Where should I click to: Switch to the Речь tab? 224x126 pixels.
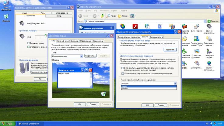pyautogui.click(x=43, y=13)
